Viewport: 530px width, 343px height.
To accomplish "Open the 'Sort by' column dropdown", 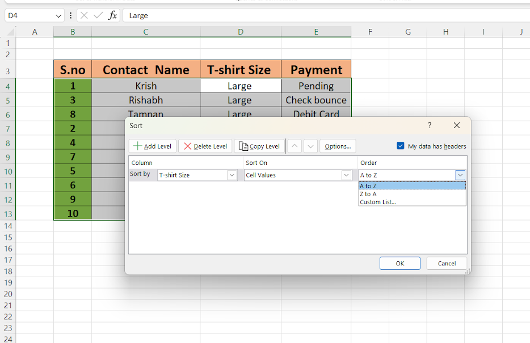I will (x=232, y=175).
